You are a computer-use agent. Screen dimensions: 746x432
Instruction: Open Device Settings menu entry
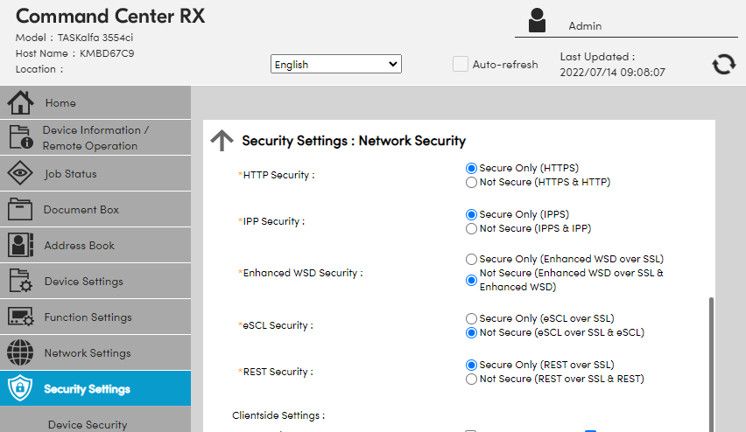pyautogui.click(x=95, y=282)
